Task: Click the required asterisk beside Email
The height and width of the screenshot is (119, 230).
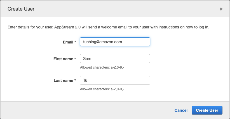Action: click(75, 42)
